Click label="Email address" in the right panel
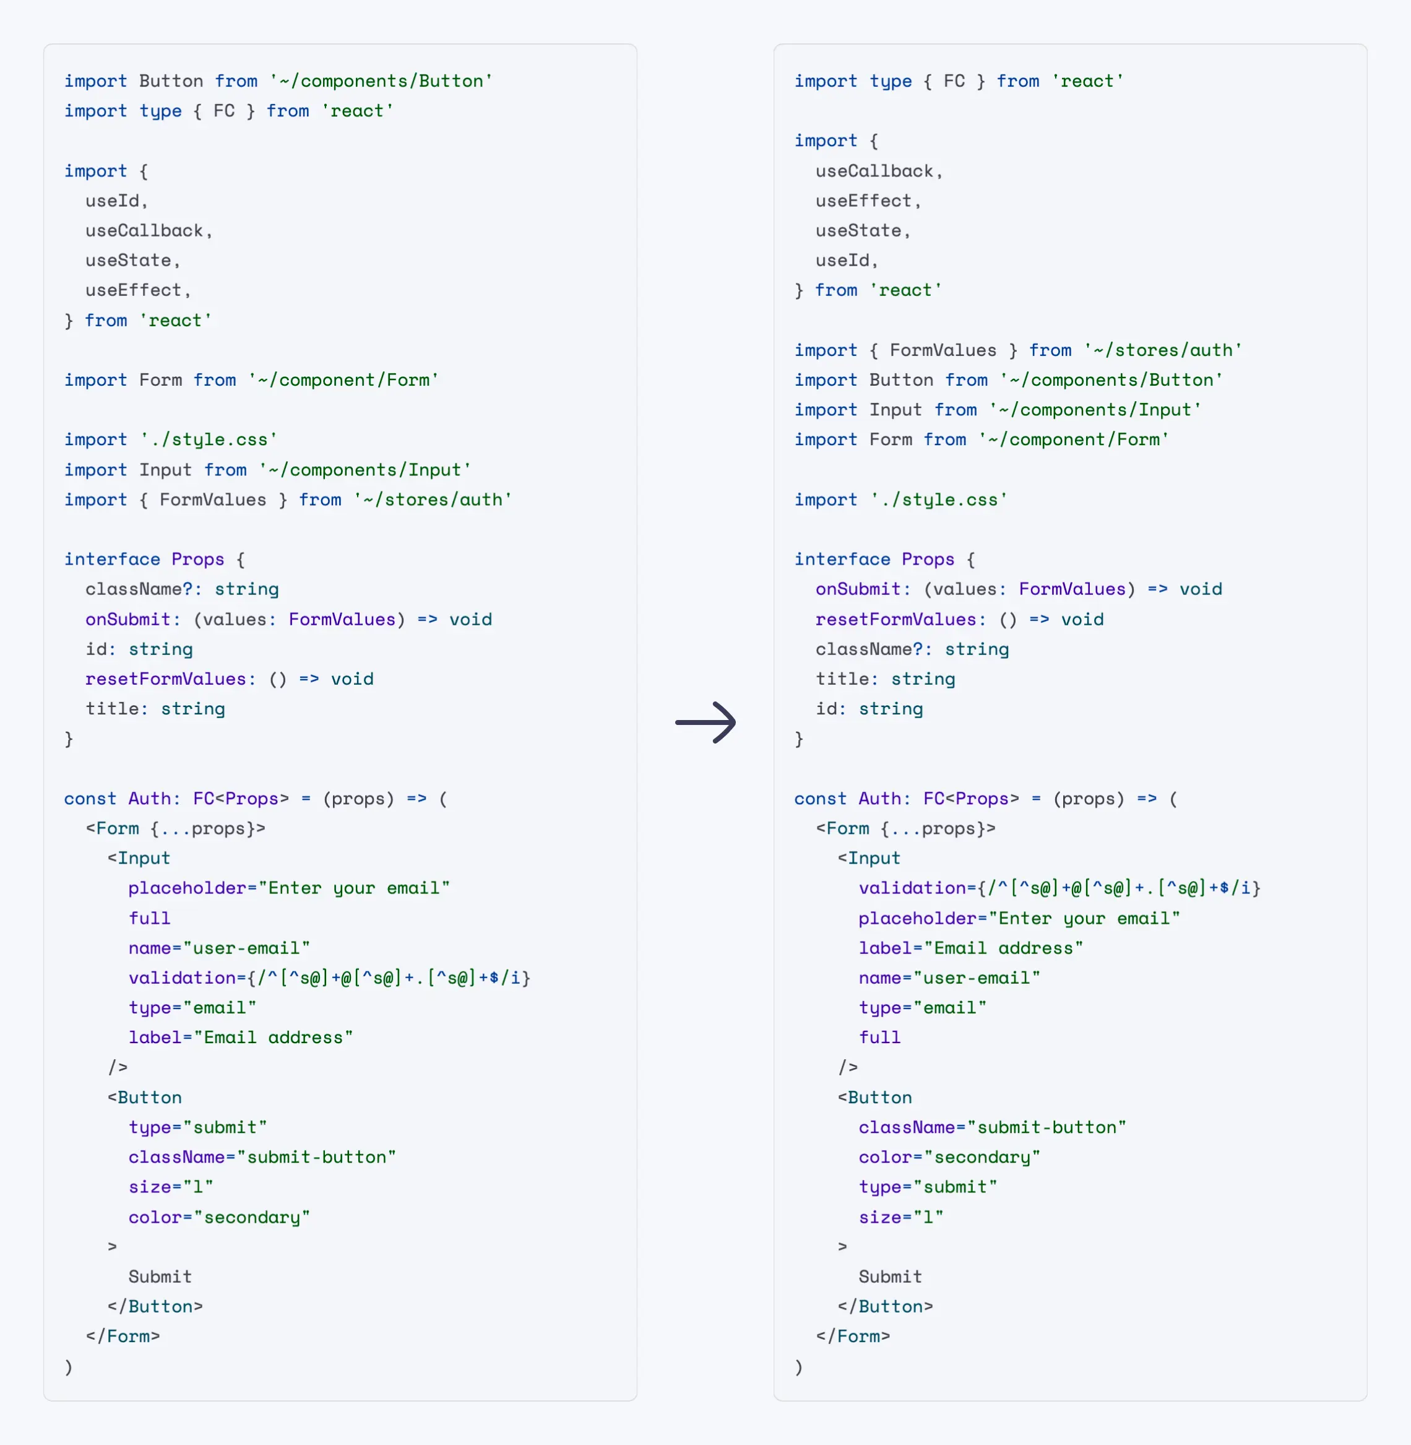 (970, 948)
